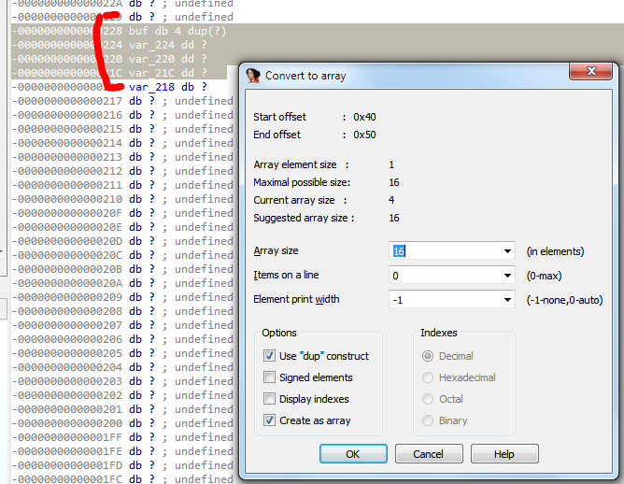
Task: Select the Decimal index radio button
Action: coord(429,356)
